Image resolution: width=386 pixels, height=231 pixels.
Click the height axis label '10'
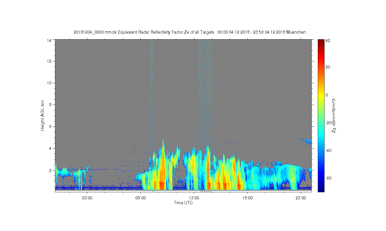[49, 83]
